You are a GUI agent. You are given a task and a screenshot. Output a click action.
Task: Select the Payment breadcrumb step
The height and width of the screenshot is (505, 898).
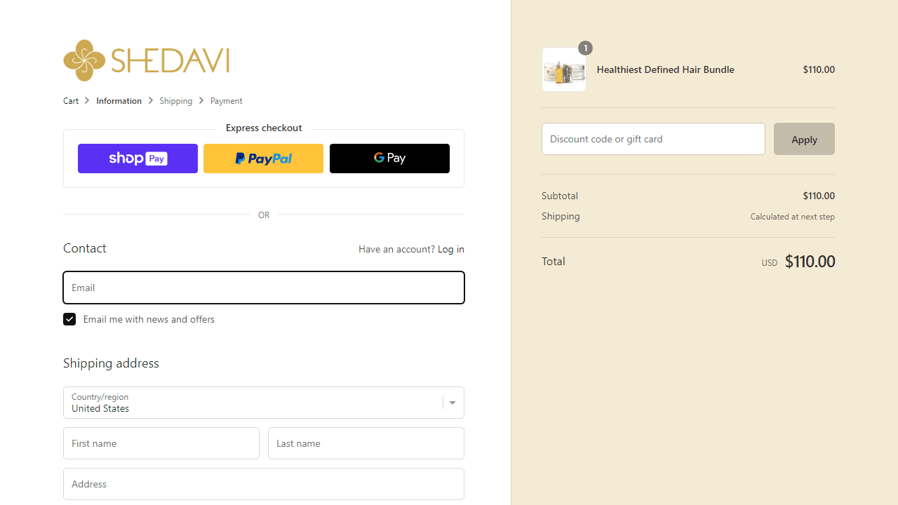[226, 101]
